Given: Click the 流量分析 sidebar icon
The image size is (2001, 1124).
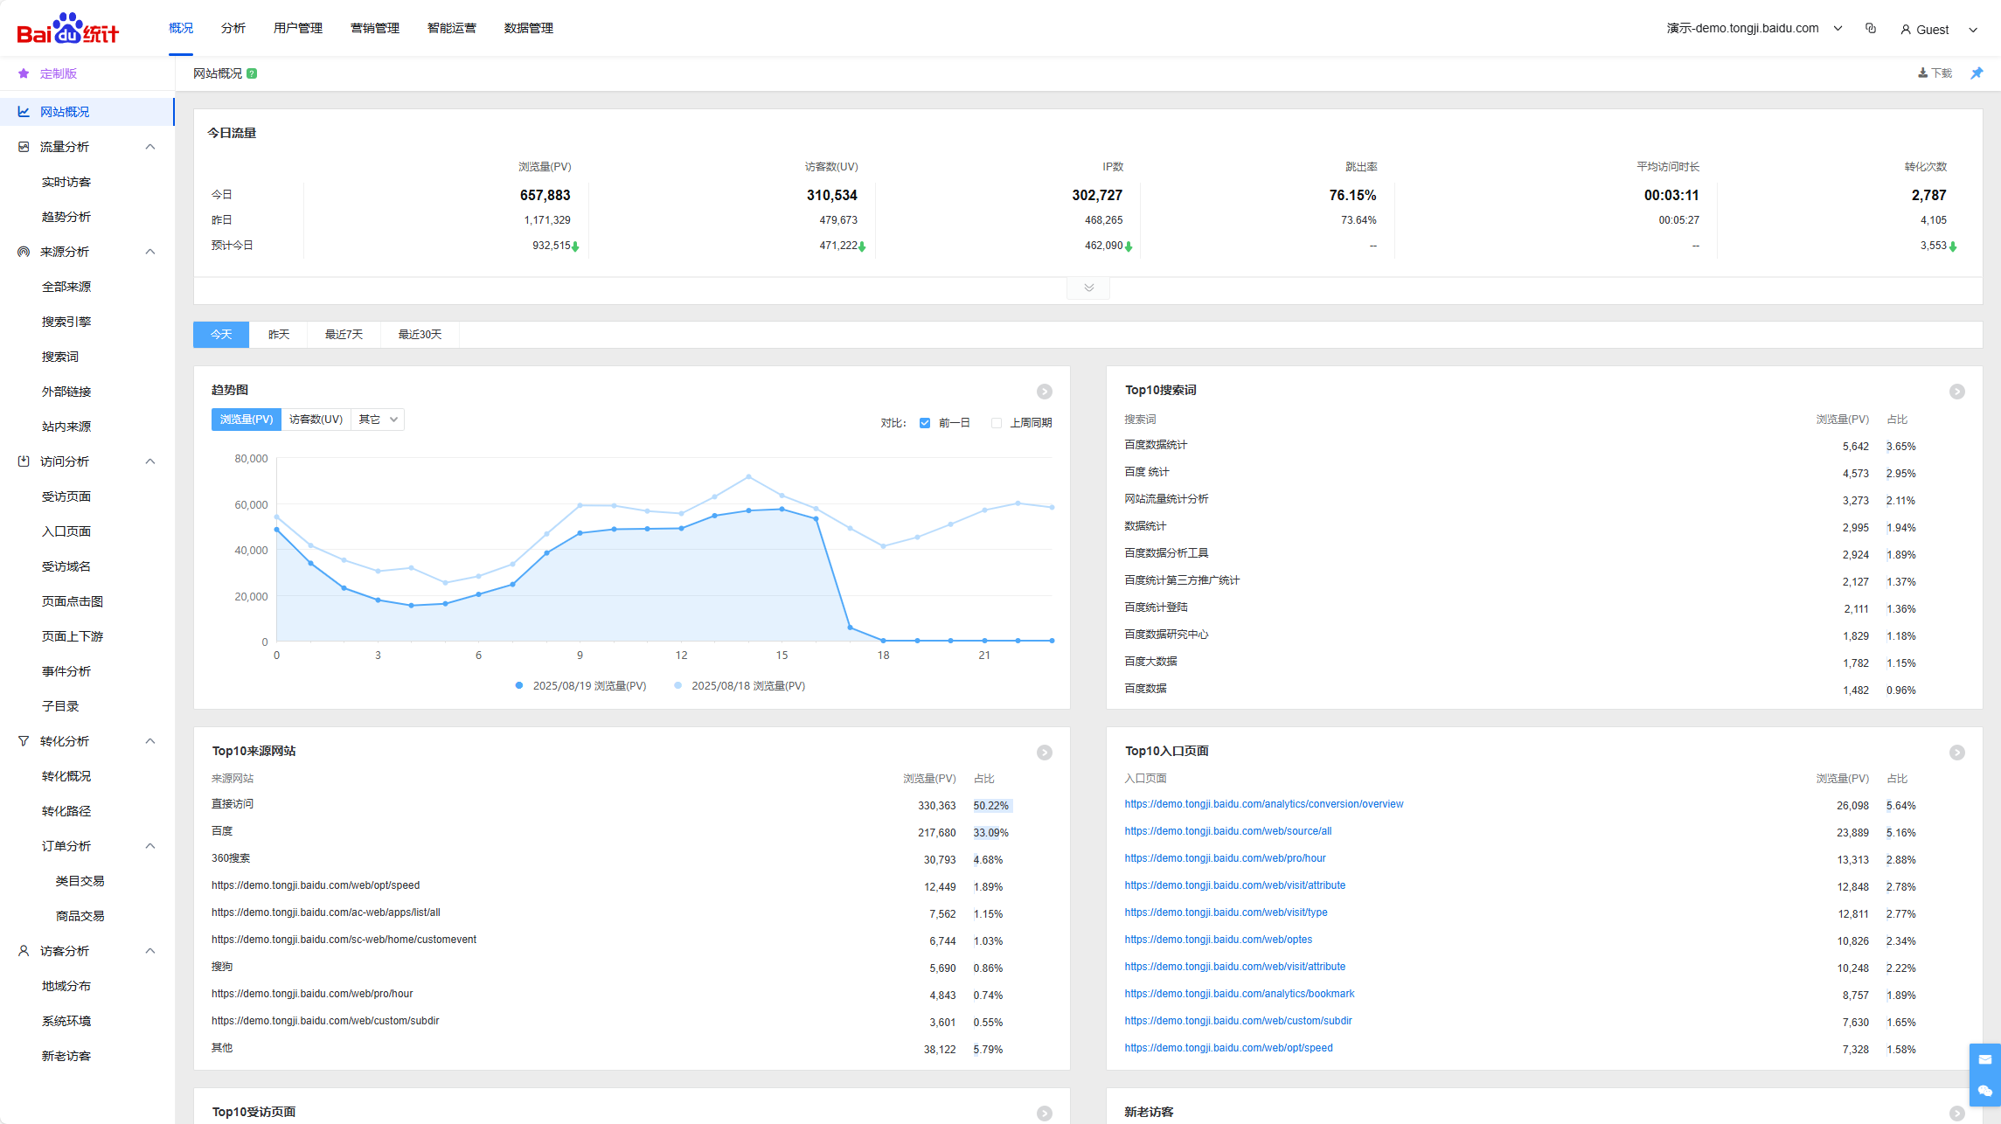Looking at the screenshot, I should [24, 147].
